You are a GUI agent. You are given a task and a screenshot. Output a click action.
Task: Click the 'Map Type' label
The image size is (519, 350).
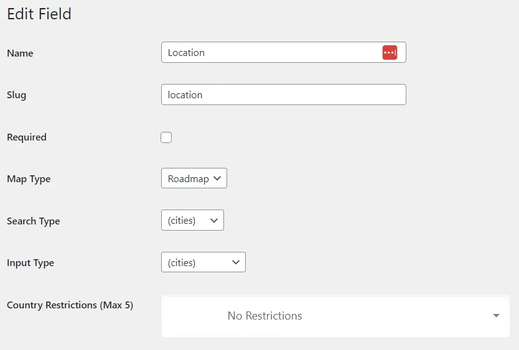29,179
